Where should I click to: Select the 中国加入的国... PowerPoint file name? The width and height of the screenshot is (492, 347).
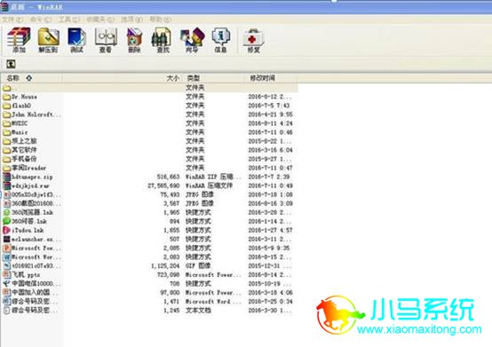[x=36, y=293]
